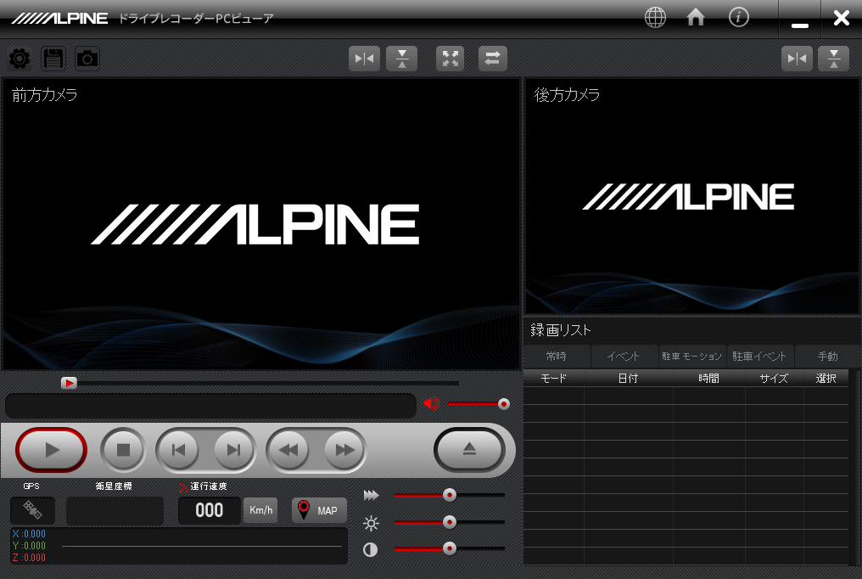Open the settings gear icon

[x=19, y=59]
